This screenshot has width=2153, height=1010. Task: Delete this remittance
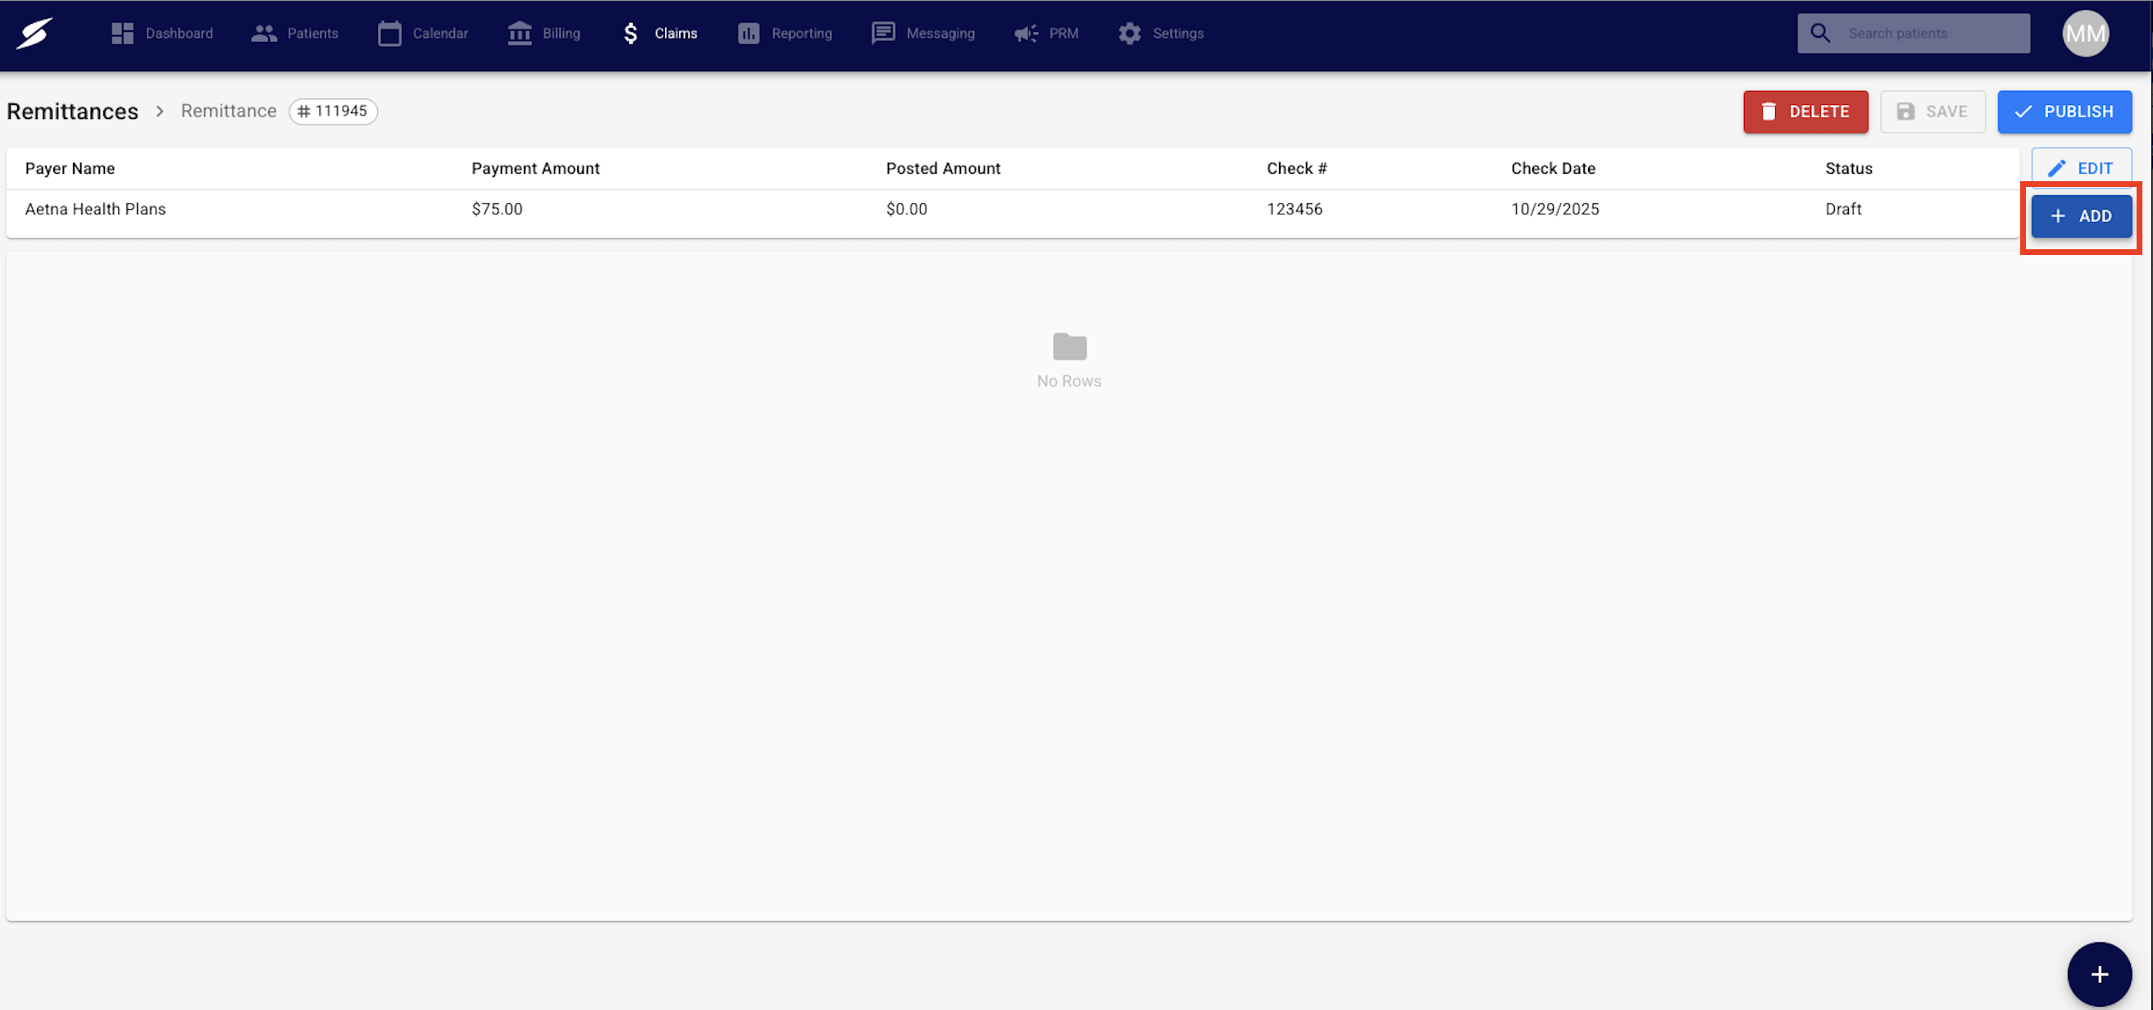[1805, 112]
